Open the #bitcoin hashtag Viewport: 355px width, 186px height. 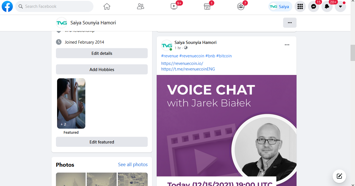pos(224,56)
